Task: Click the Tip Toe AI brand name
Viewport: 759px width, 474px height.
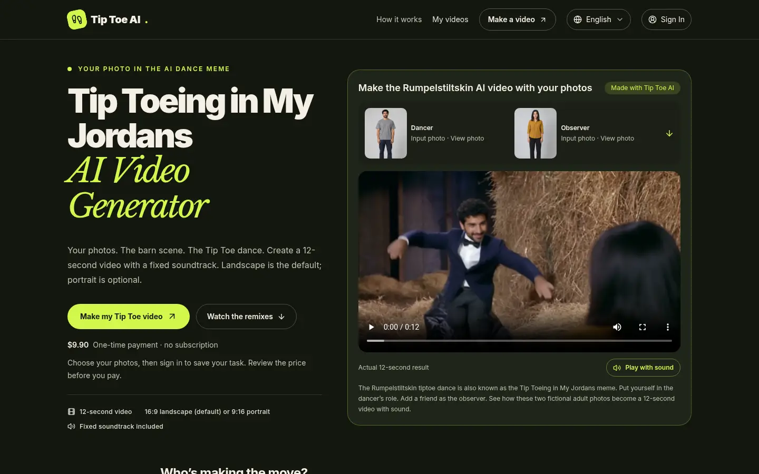Action: [115, 19]
